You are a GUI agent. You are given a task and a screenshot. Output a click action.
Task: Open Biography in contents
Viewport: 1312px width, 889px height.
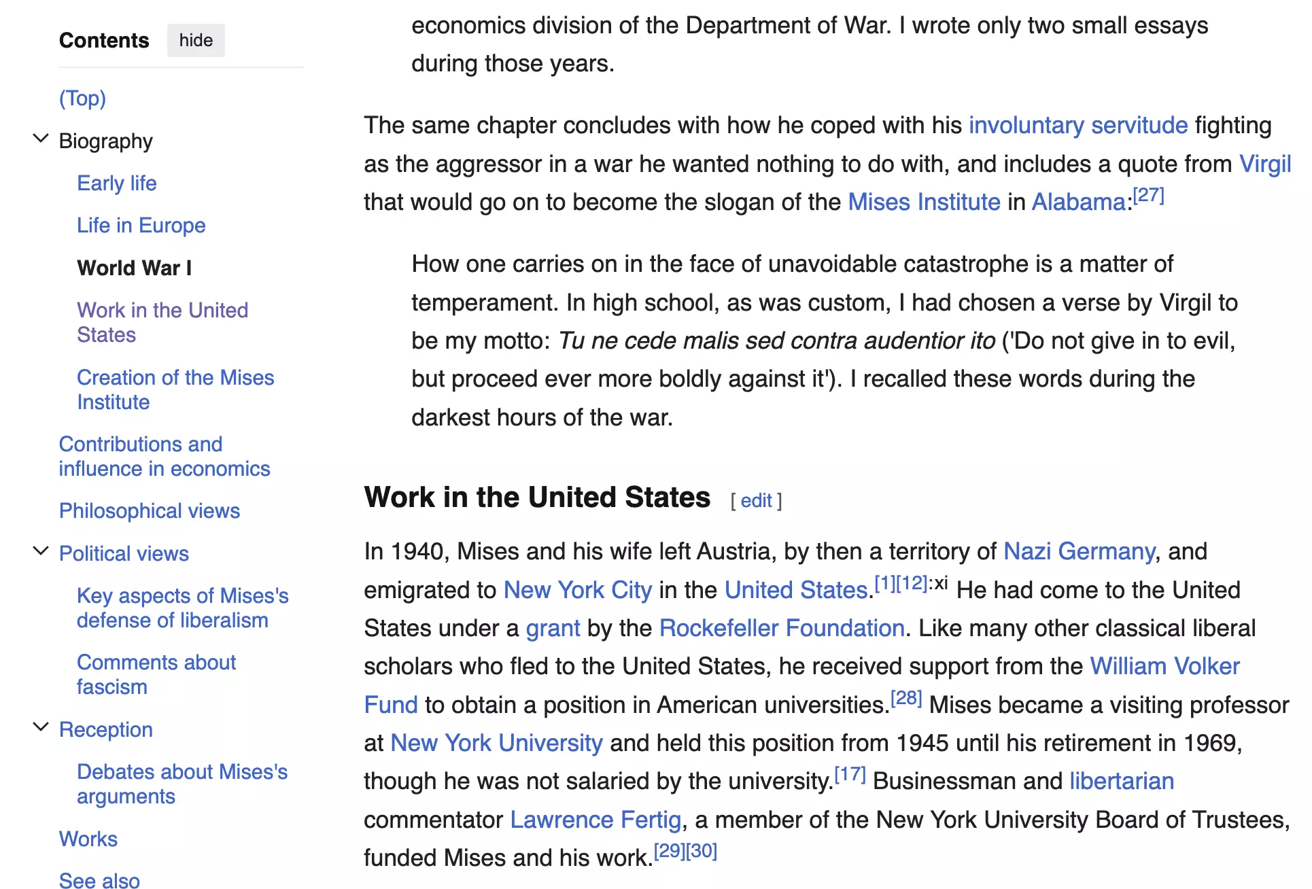[x=105, y=141]
